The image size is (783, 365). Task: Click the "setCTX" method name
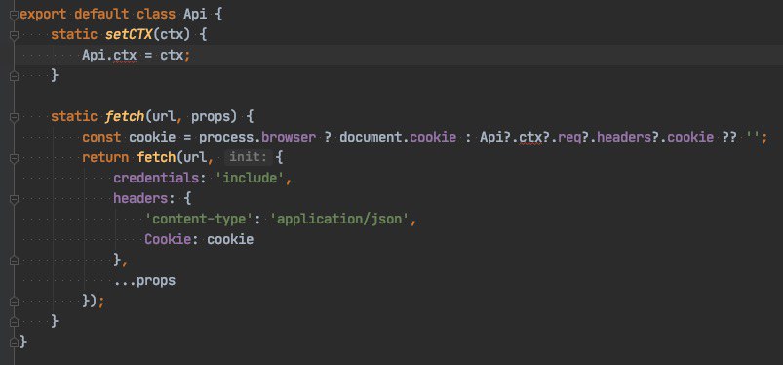coord(129,35)
